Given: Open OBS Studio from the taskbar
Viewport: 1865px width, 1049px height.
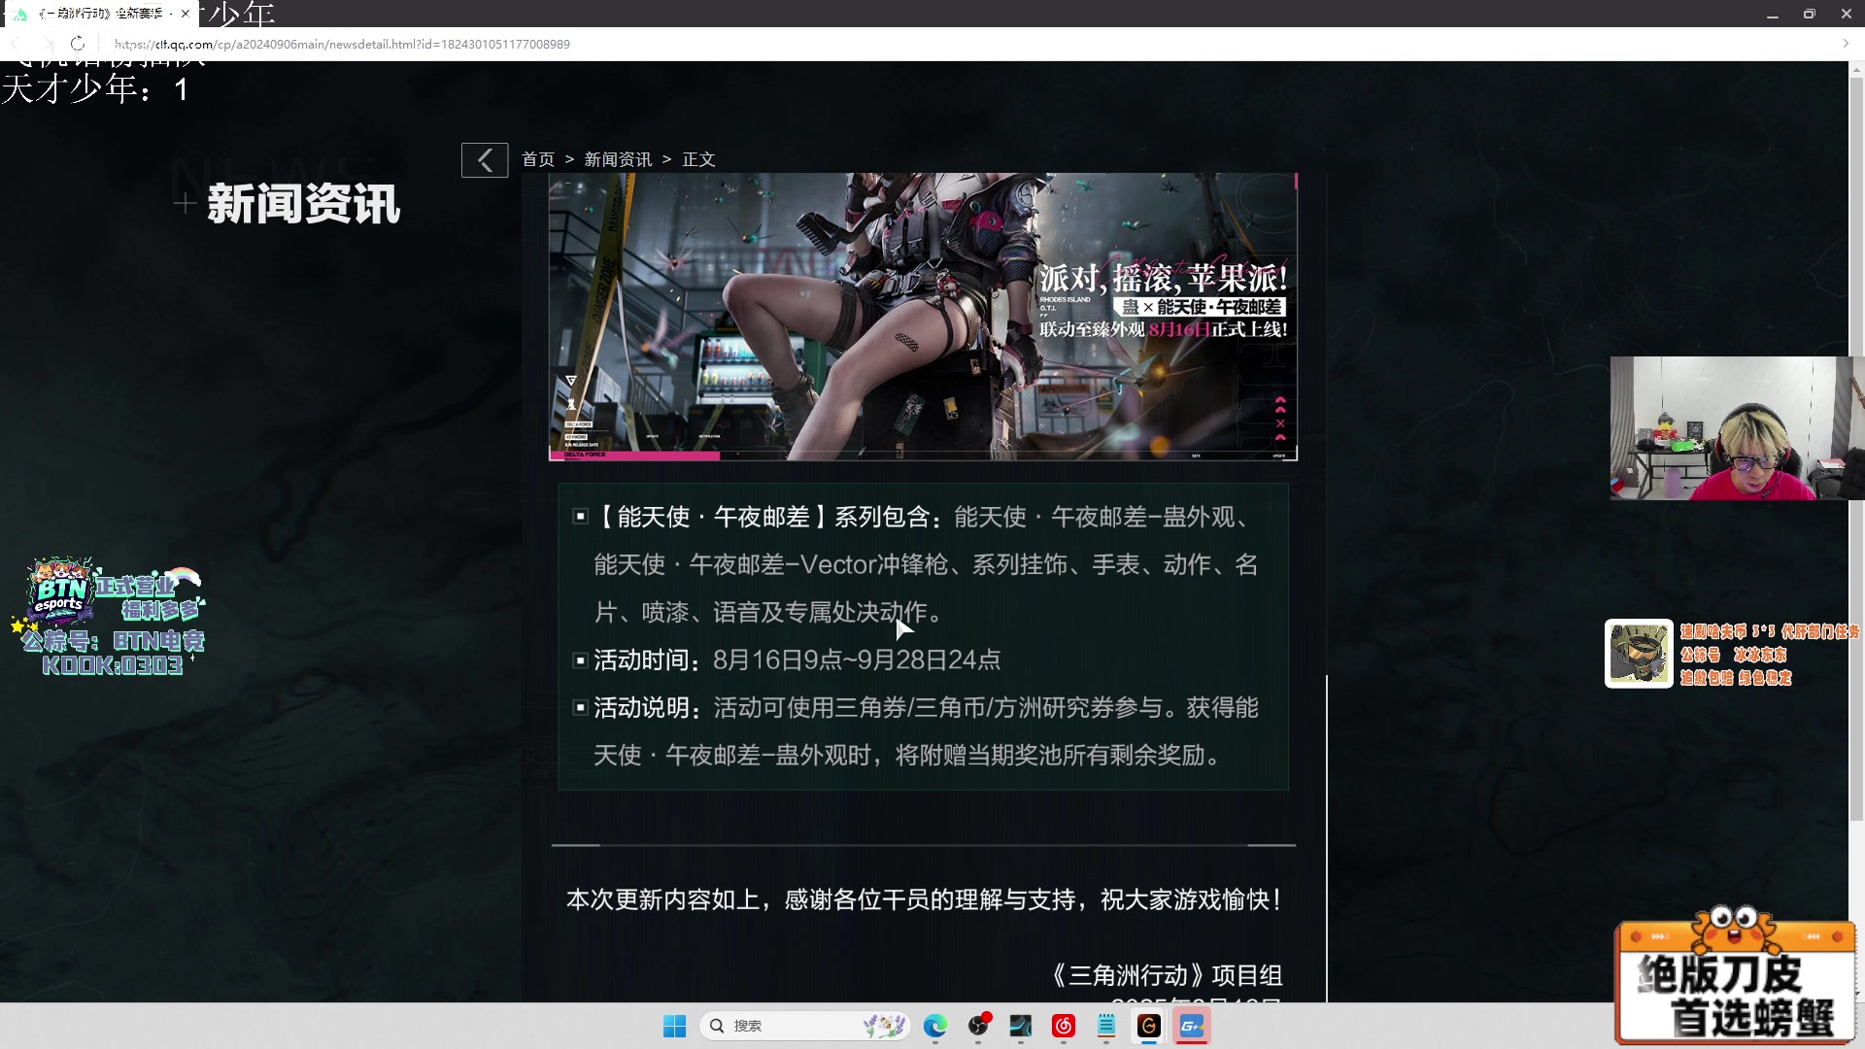Looking at the screenshot, I should pyautogui.click(x=978, y=1026).
